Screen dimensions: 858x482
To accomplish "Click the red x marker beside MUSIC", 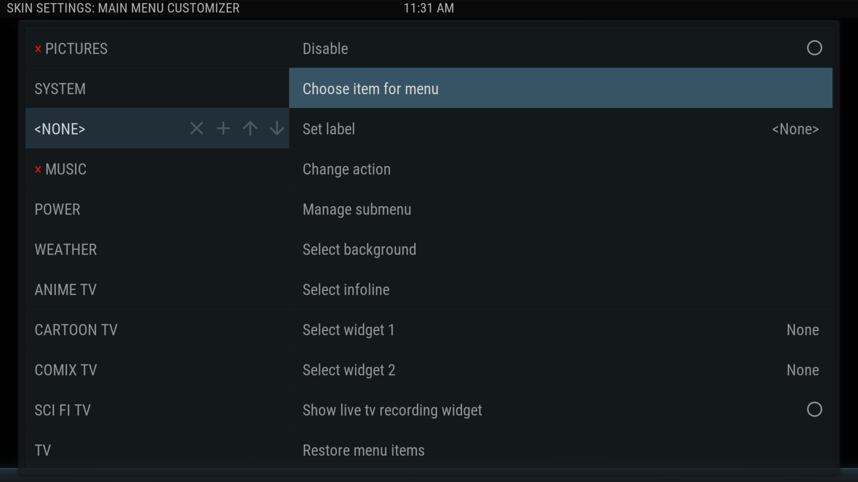I will [x=38, y=169].
